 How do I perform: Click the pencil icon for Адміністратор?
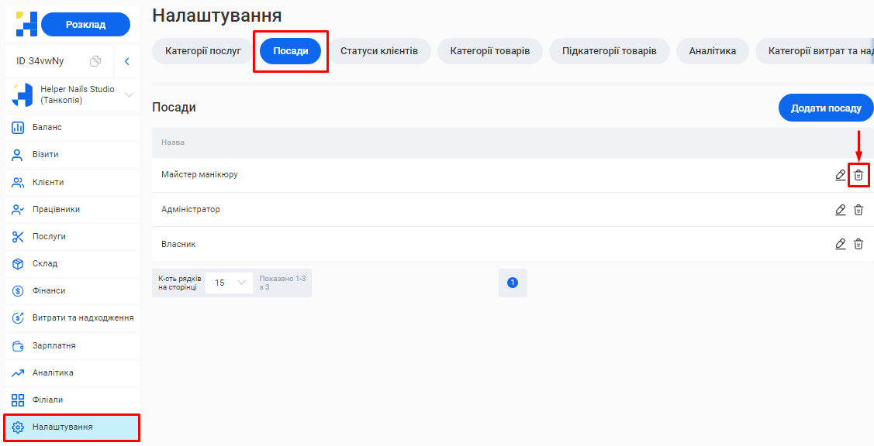[x=841, y=210]
